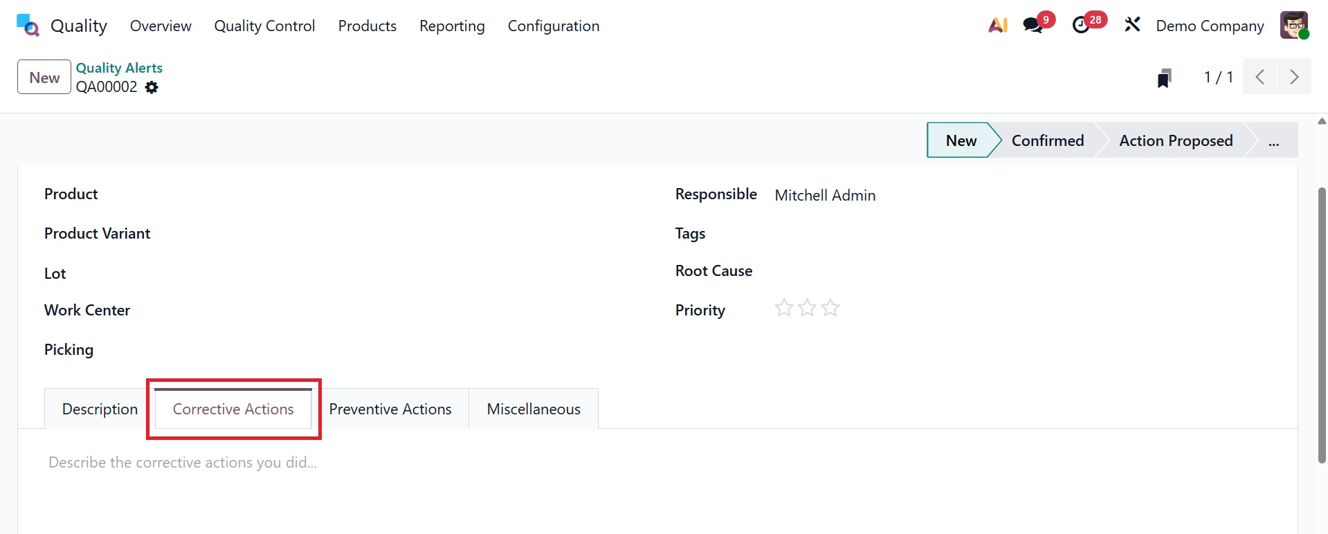The height and width of the screenshot is (534, 1328).
Task: Switch to the Miscellaneous tab
Action: (534, 409)
